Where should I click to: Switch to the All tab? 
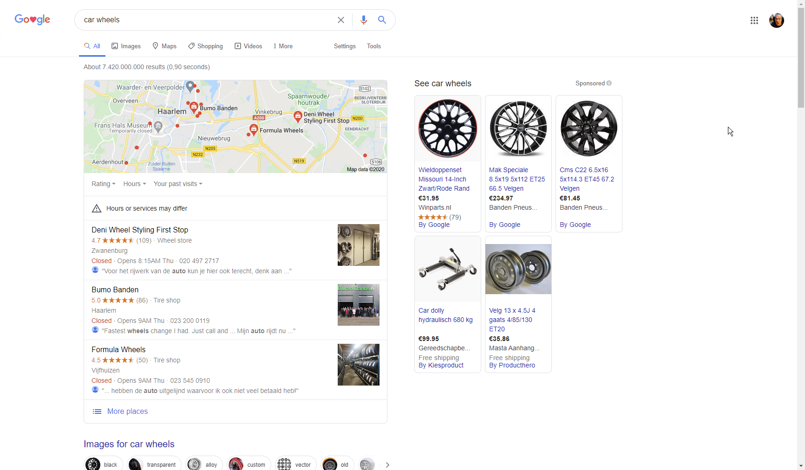pos(92,46)
